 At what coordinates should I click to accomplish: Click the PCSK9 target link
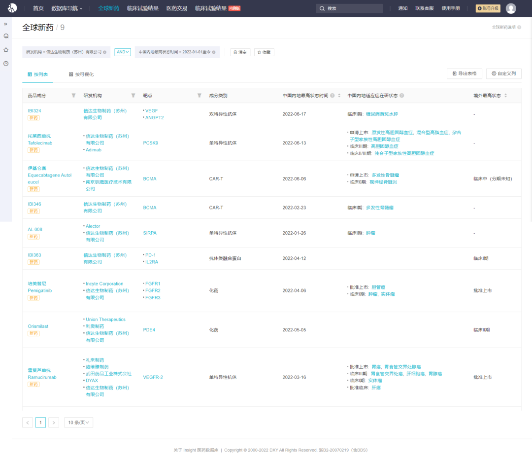click(x=151, y=143)
